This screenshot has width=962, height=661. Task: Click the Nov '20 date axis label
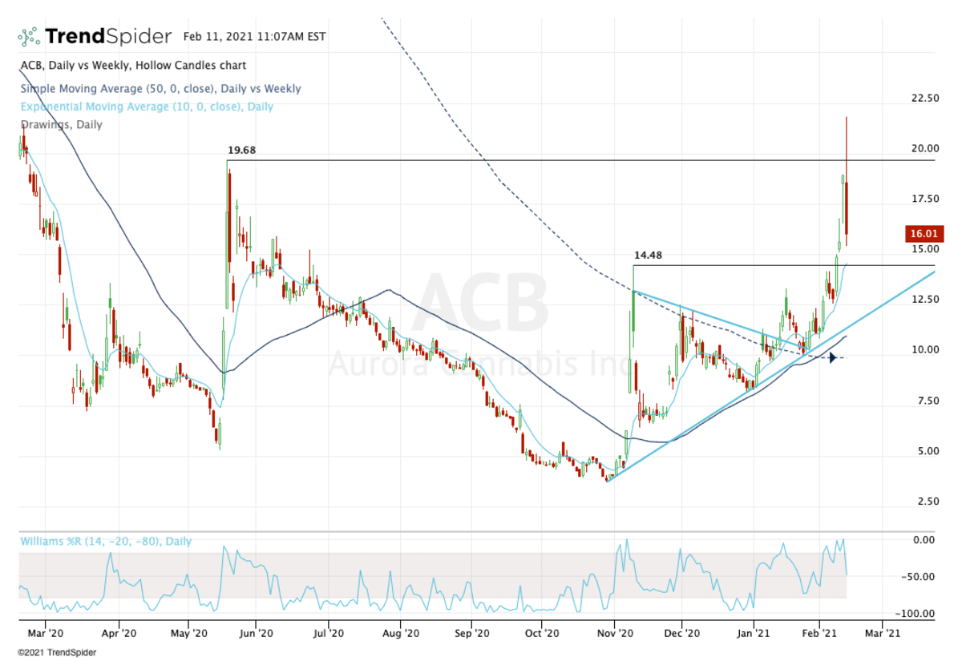[x=615, y=632]
